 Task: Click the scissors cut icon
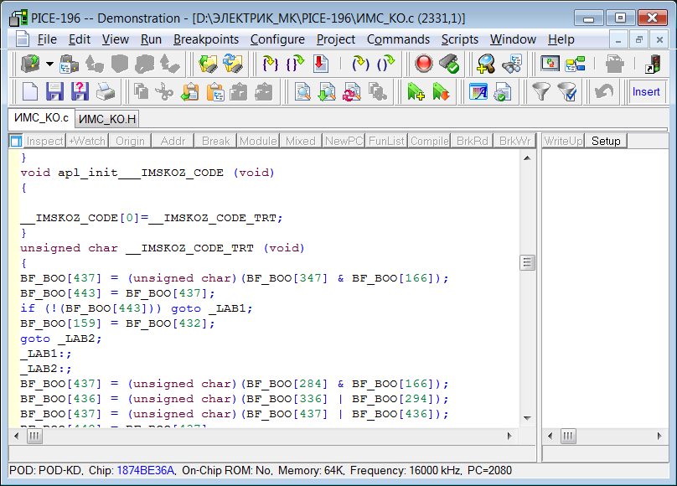[x=165, y=91]
